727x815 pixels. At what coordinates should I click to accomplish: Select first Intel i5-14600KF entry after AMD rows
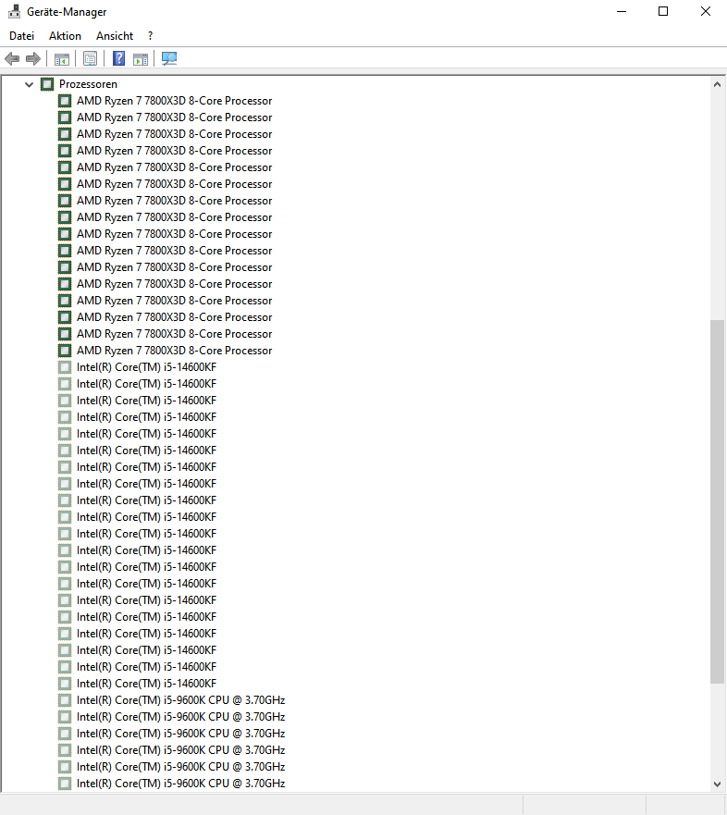[146, 367]
